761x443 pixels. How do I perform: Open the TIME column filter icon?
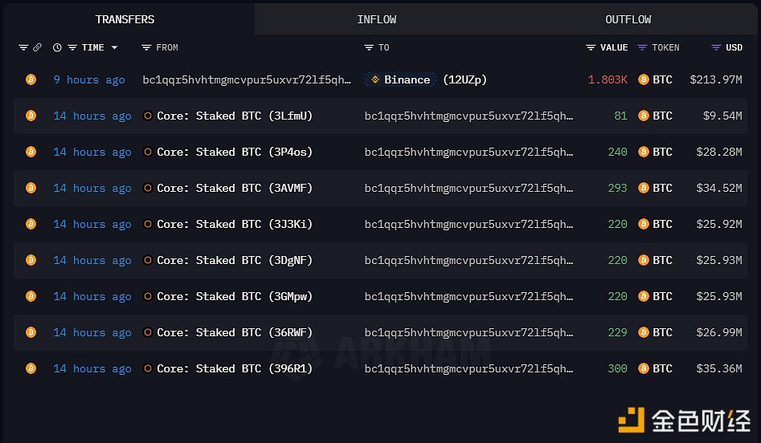[x=72, y=47]
